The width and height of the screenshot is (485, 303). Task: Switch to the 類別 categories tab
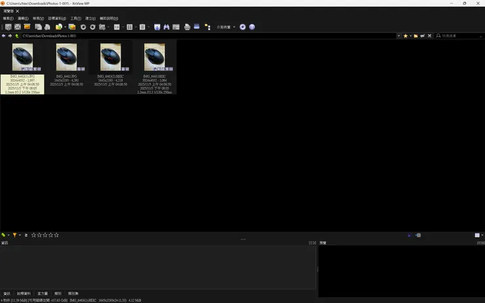click(58, 293)
